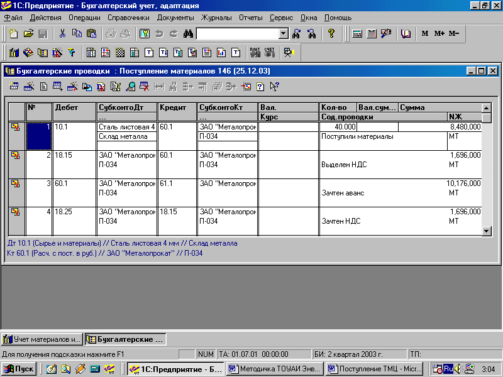Open the Сервис menu
This screenshot has width=503, height=377.
click(x=281, y=18)
